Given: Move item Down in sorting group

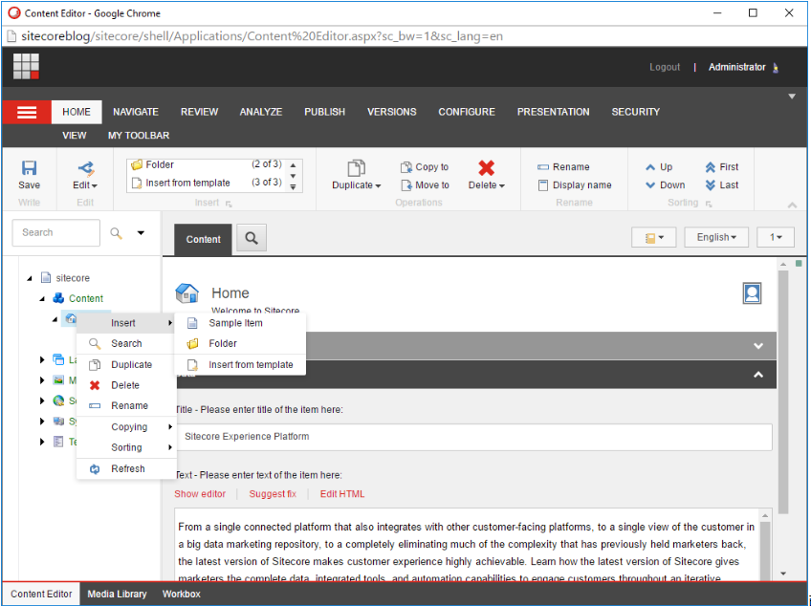Looking at the screenshot, I should click(x=665, y=185).
